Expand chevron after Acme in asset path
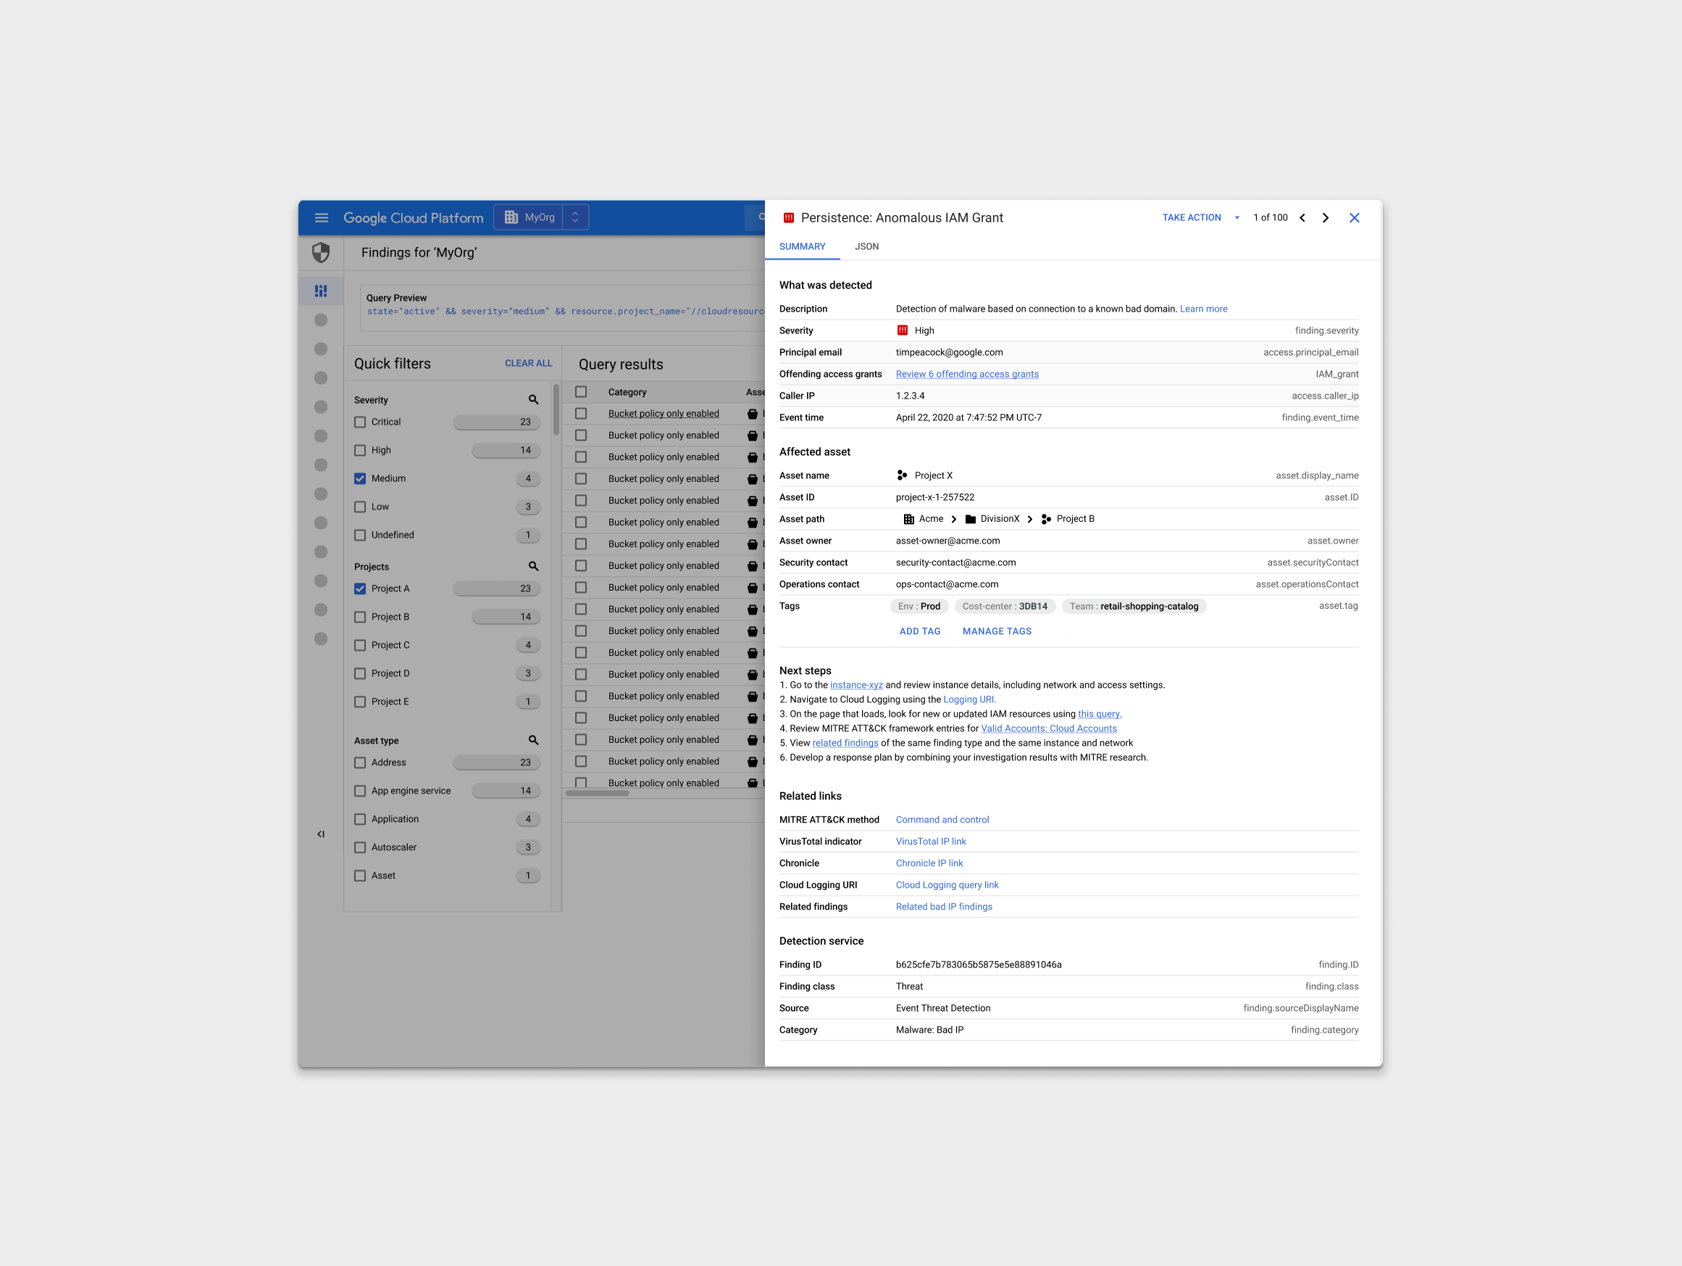The image size is (1682, 1266). 953,519
